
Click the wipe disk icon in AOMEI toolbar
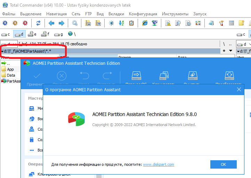(x=193, y=76)
